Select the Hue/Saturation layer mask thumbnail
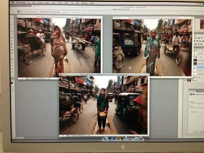 click(195, 60)
